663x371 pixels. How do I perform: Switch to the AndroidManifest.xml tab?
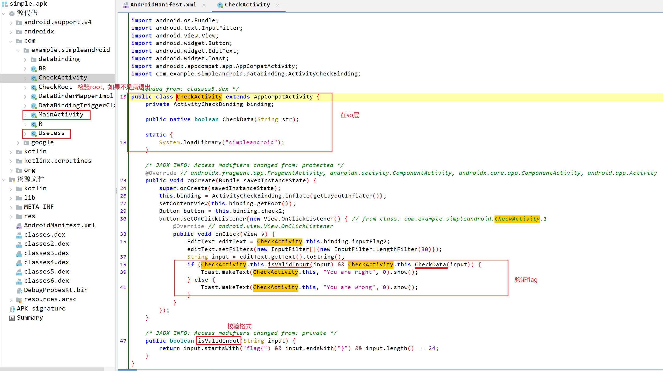[163, 5]
